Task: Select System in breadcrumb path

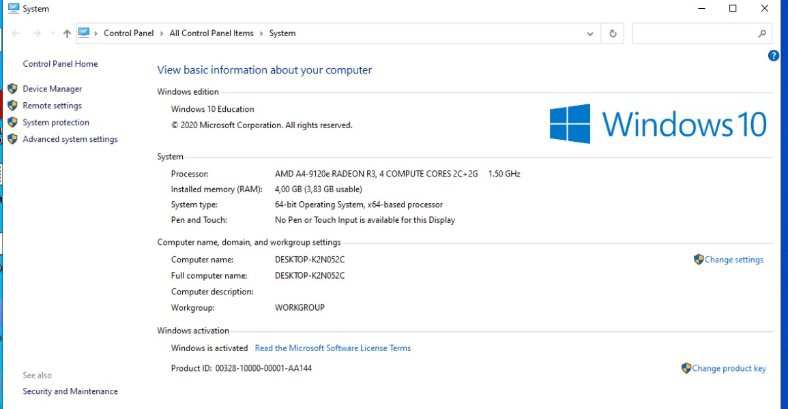Action: click(x=282, y=33)
